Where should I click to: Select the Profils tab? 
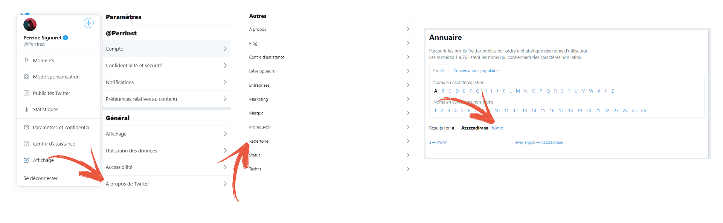click(x=439, y=71)
